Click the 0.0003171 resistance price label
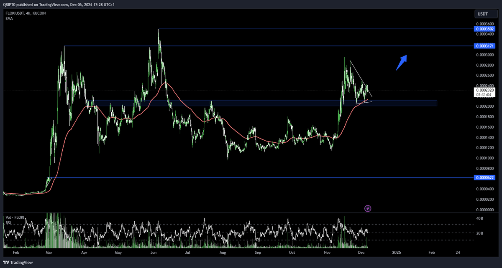This screenshot has height=268, width=502. (x=484, y=46)
